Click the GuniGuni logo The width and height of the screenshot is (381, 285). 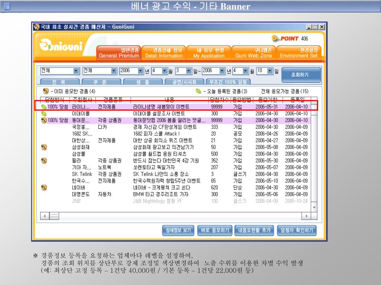61,45
